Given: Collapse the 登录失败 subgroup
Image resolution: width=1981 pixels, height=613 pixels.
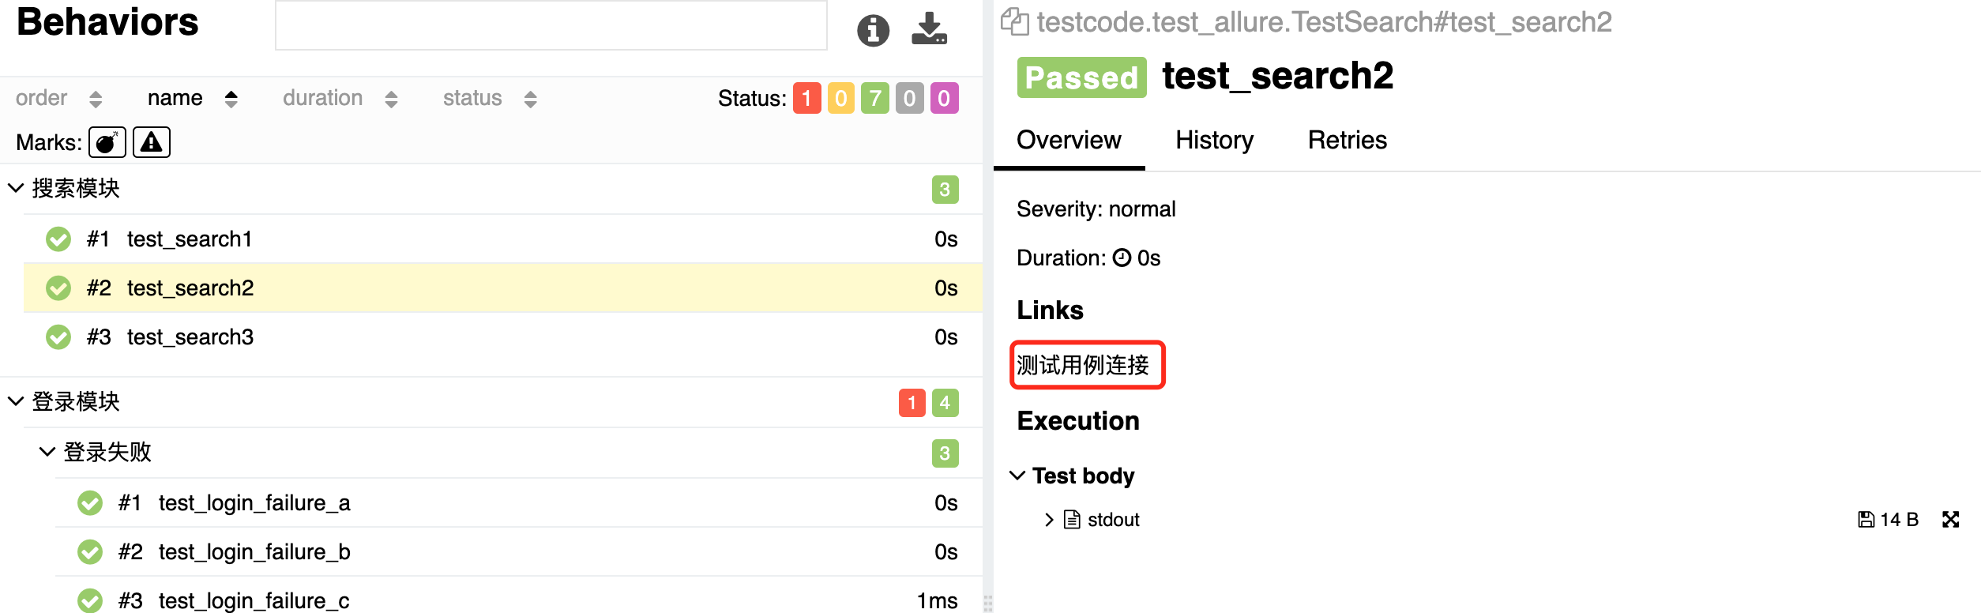Looking at the screenshot, I should click(47, 452).
